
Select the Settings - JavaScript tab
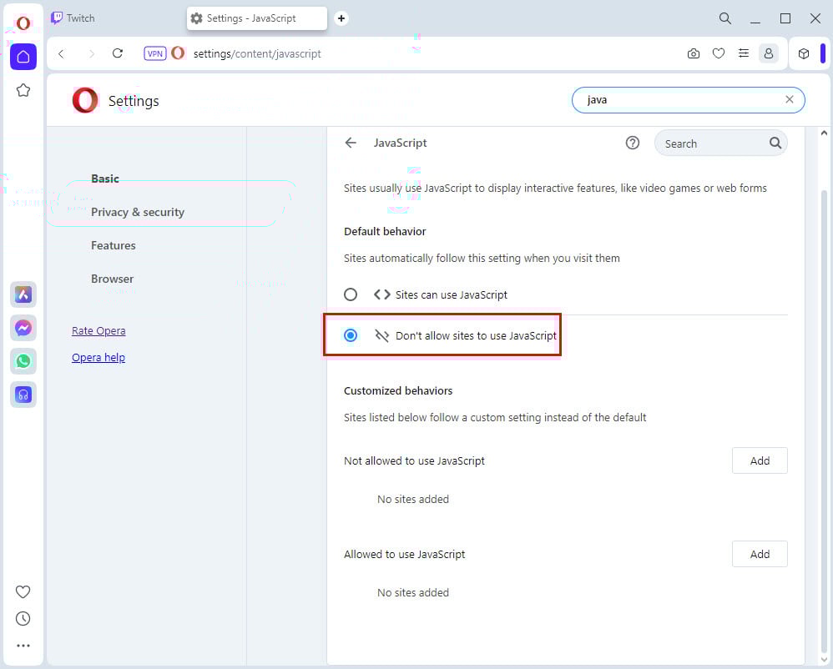tap(257, 18)
